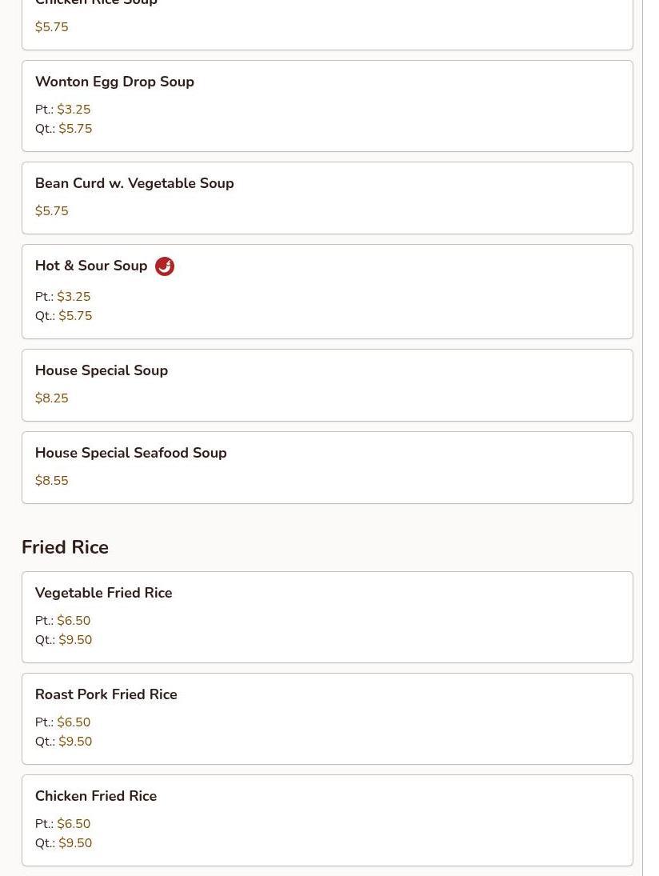This screenshot has height=876, width=659.
Task: Select Roast Pork Fried Rice
Action: click(106, 694)
